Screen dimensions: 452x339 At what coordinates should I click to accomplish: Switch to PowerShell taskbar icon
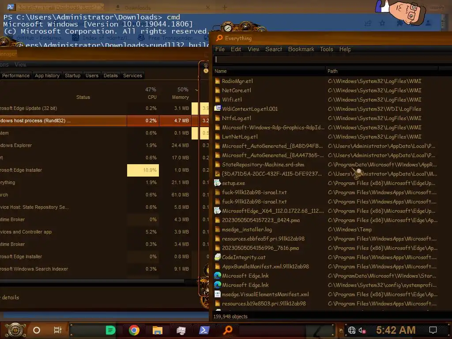tap(204, 330)
